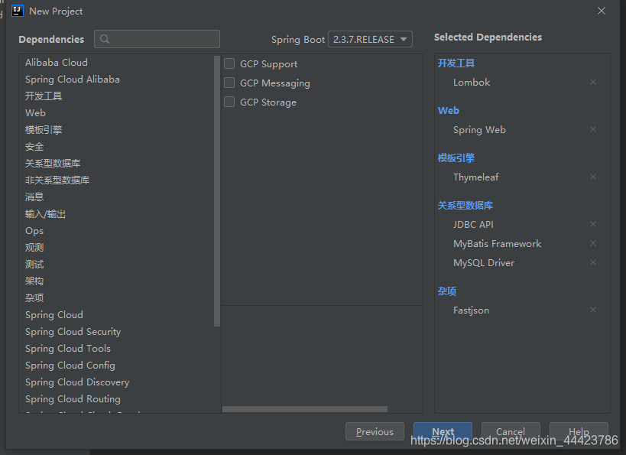Click Lombok in Selected Dependencies
Viewport: 626px width, 455px height.
pos(472,83)
